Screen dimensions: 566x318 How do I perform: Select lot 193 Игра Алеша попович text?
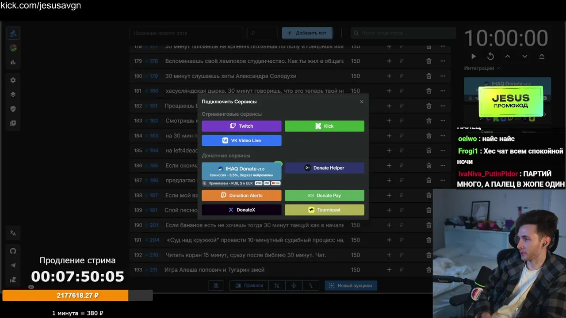point(214,270)
